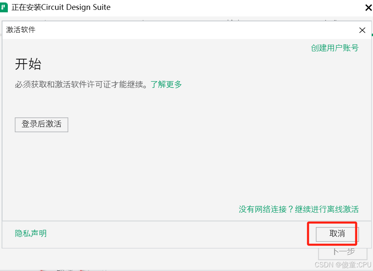
Task: Click the 激活软件 dialog title
Action: pyautogui.click(x=21, y=30)
